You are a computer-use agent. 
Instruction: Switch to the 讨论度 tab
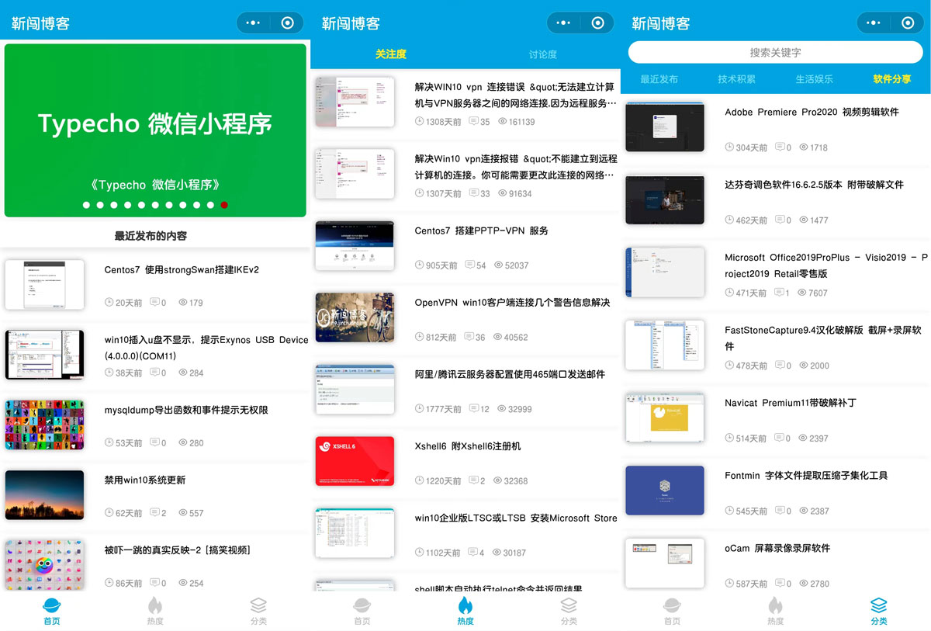(542, 54)
